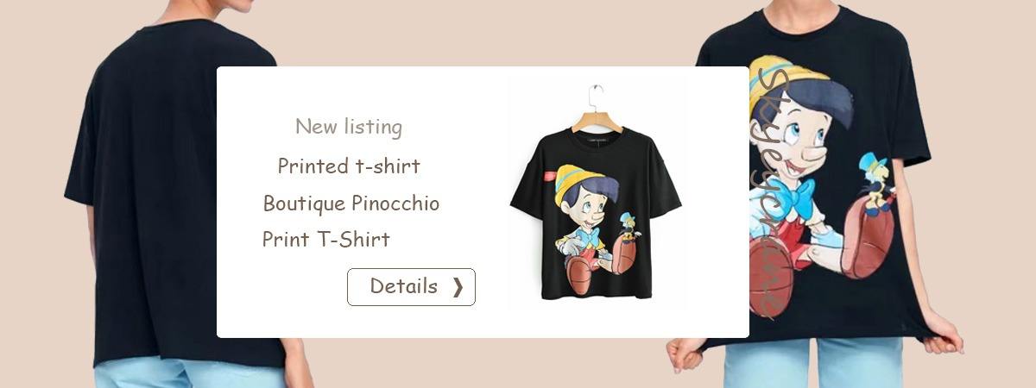Image resolution: width=1036 pixels, height=388 pixels.
Task: Click the 'New listing' heading
Action: coord(349,127)
